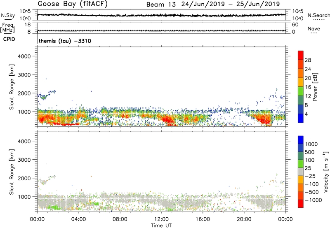The width and height of the screenshot is (330, 228).
Task: Click the -1000 label on the Velocity colorbar
Action: coord(313,200)
